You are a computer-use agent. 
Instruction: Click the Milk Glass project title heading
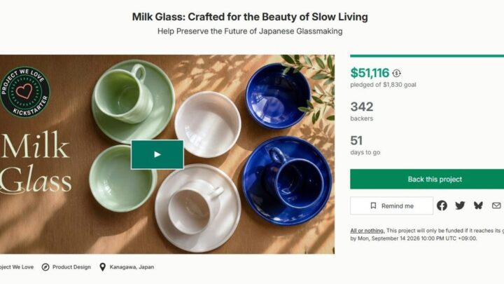pyautogui.click(x=250, y=17)
